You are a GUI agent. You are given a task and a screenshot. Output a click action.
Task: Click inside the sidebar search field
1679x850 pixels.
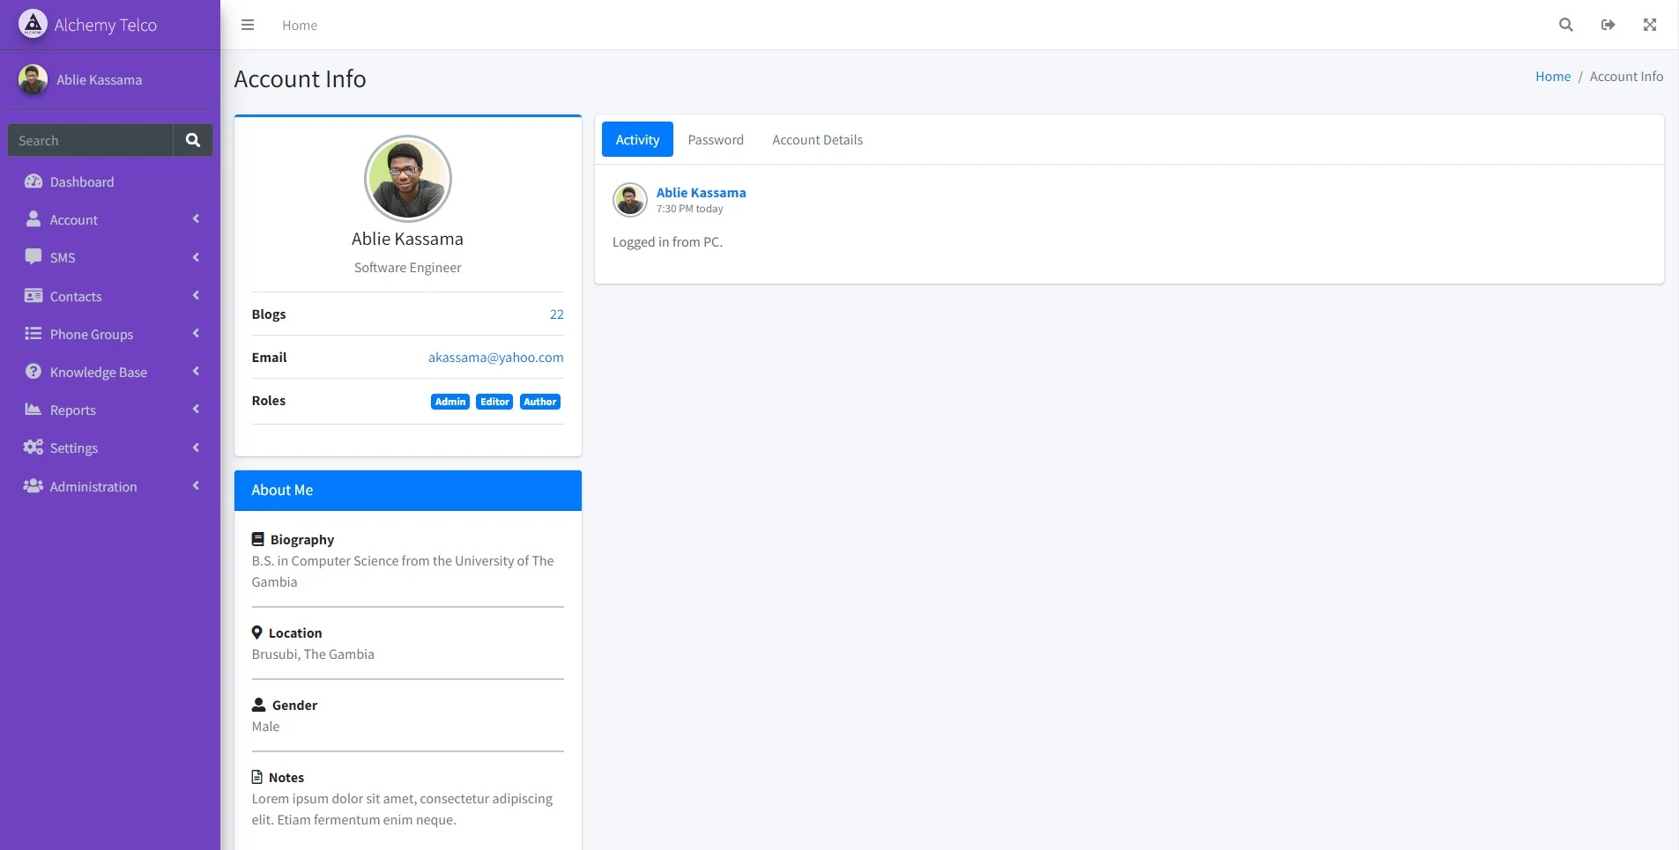pos(90,139)
